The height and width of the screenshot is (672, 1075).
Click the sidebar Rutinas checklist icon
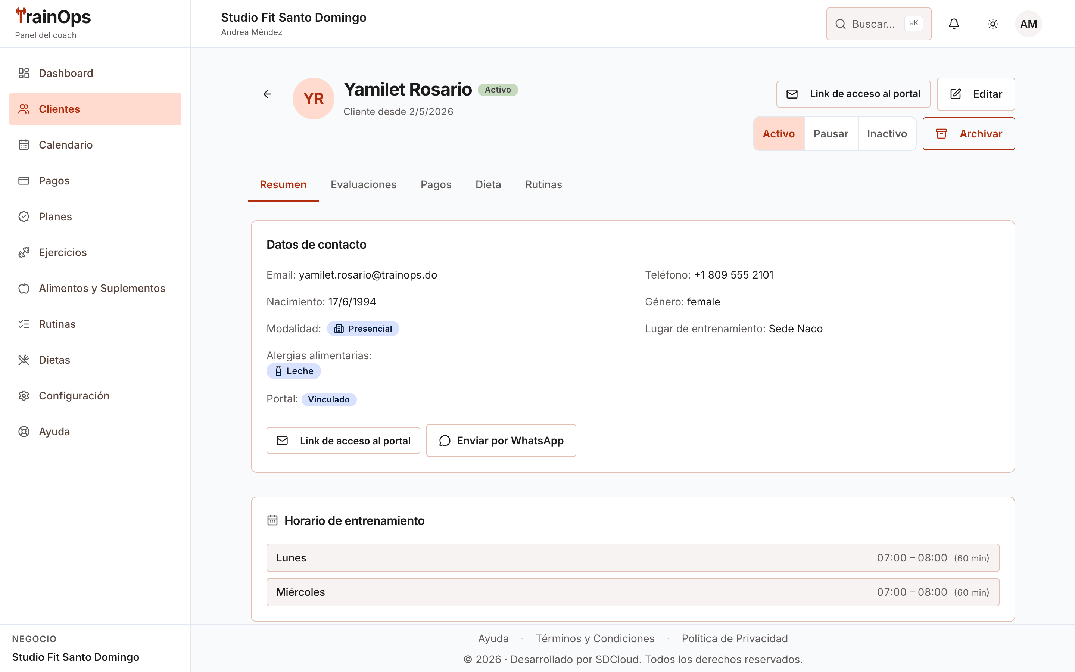coord(24,324)
